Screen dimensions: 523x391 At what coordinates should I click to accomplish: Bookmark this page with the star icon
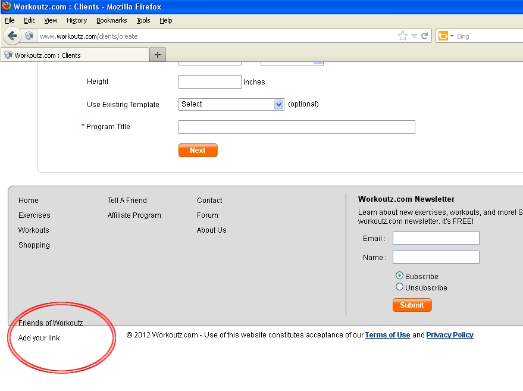tap(403, 36)
